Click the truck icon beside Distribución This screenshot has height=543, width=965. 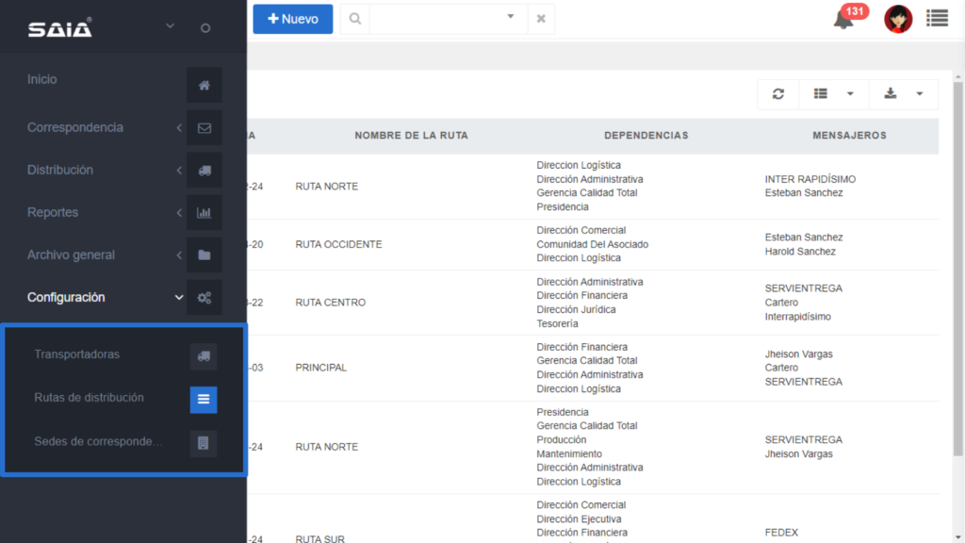click(204, 171)
